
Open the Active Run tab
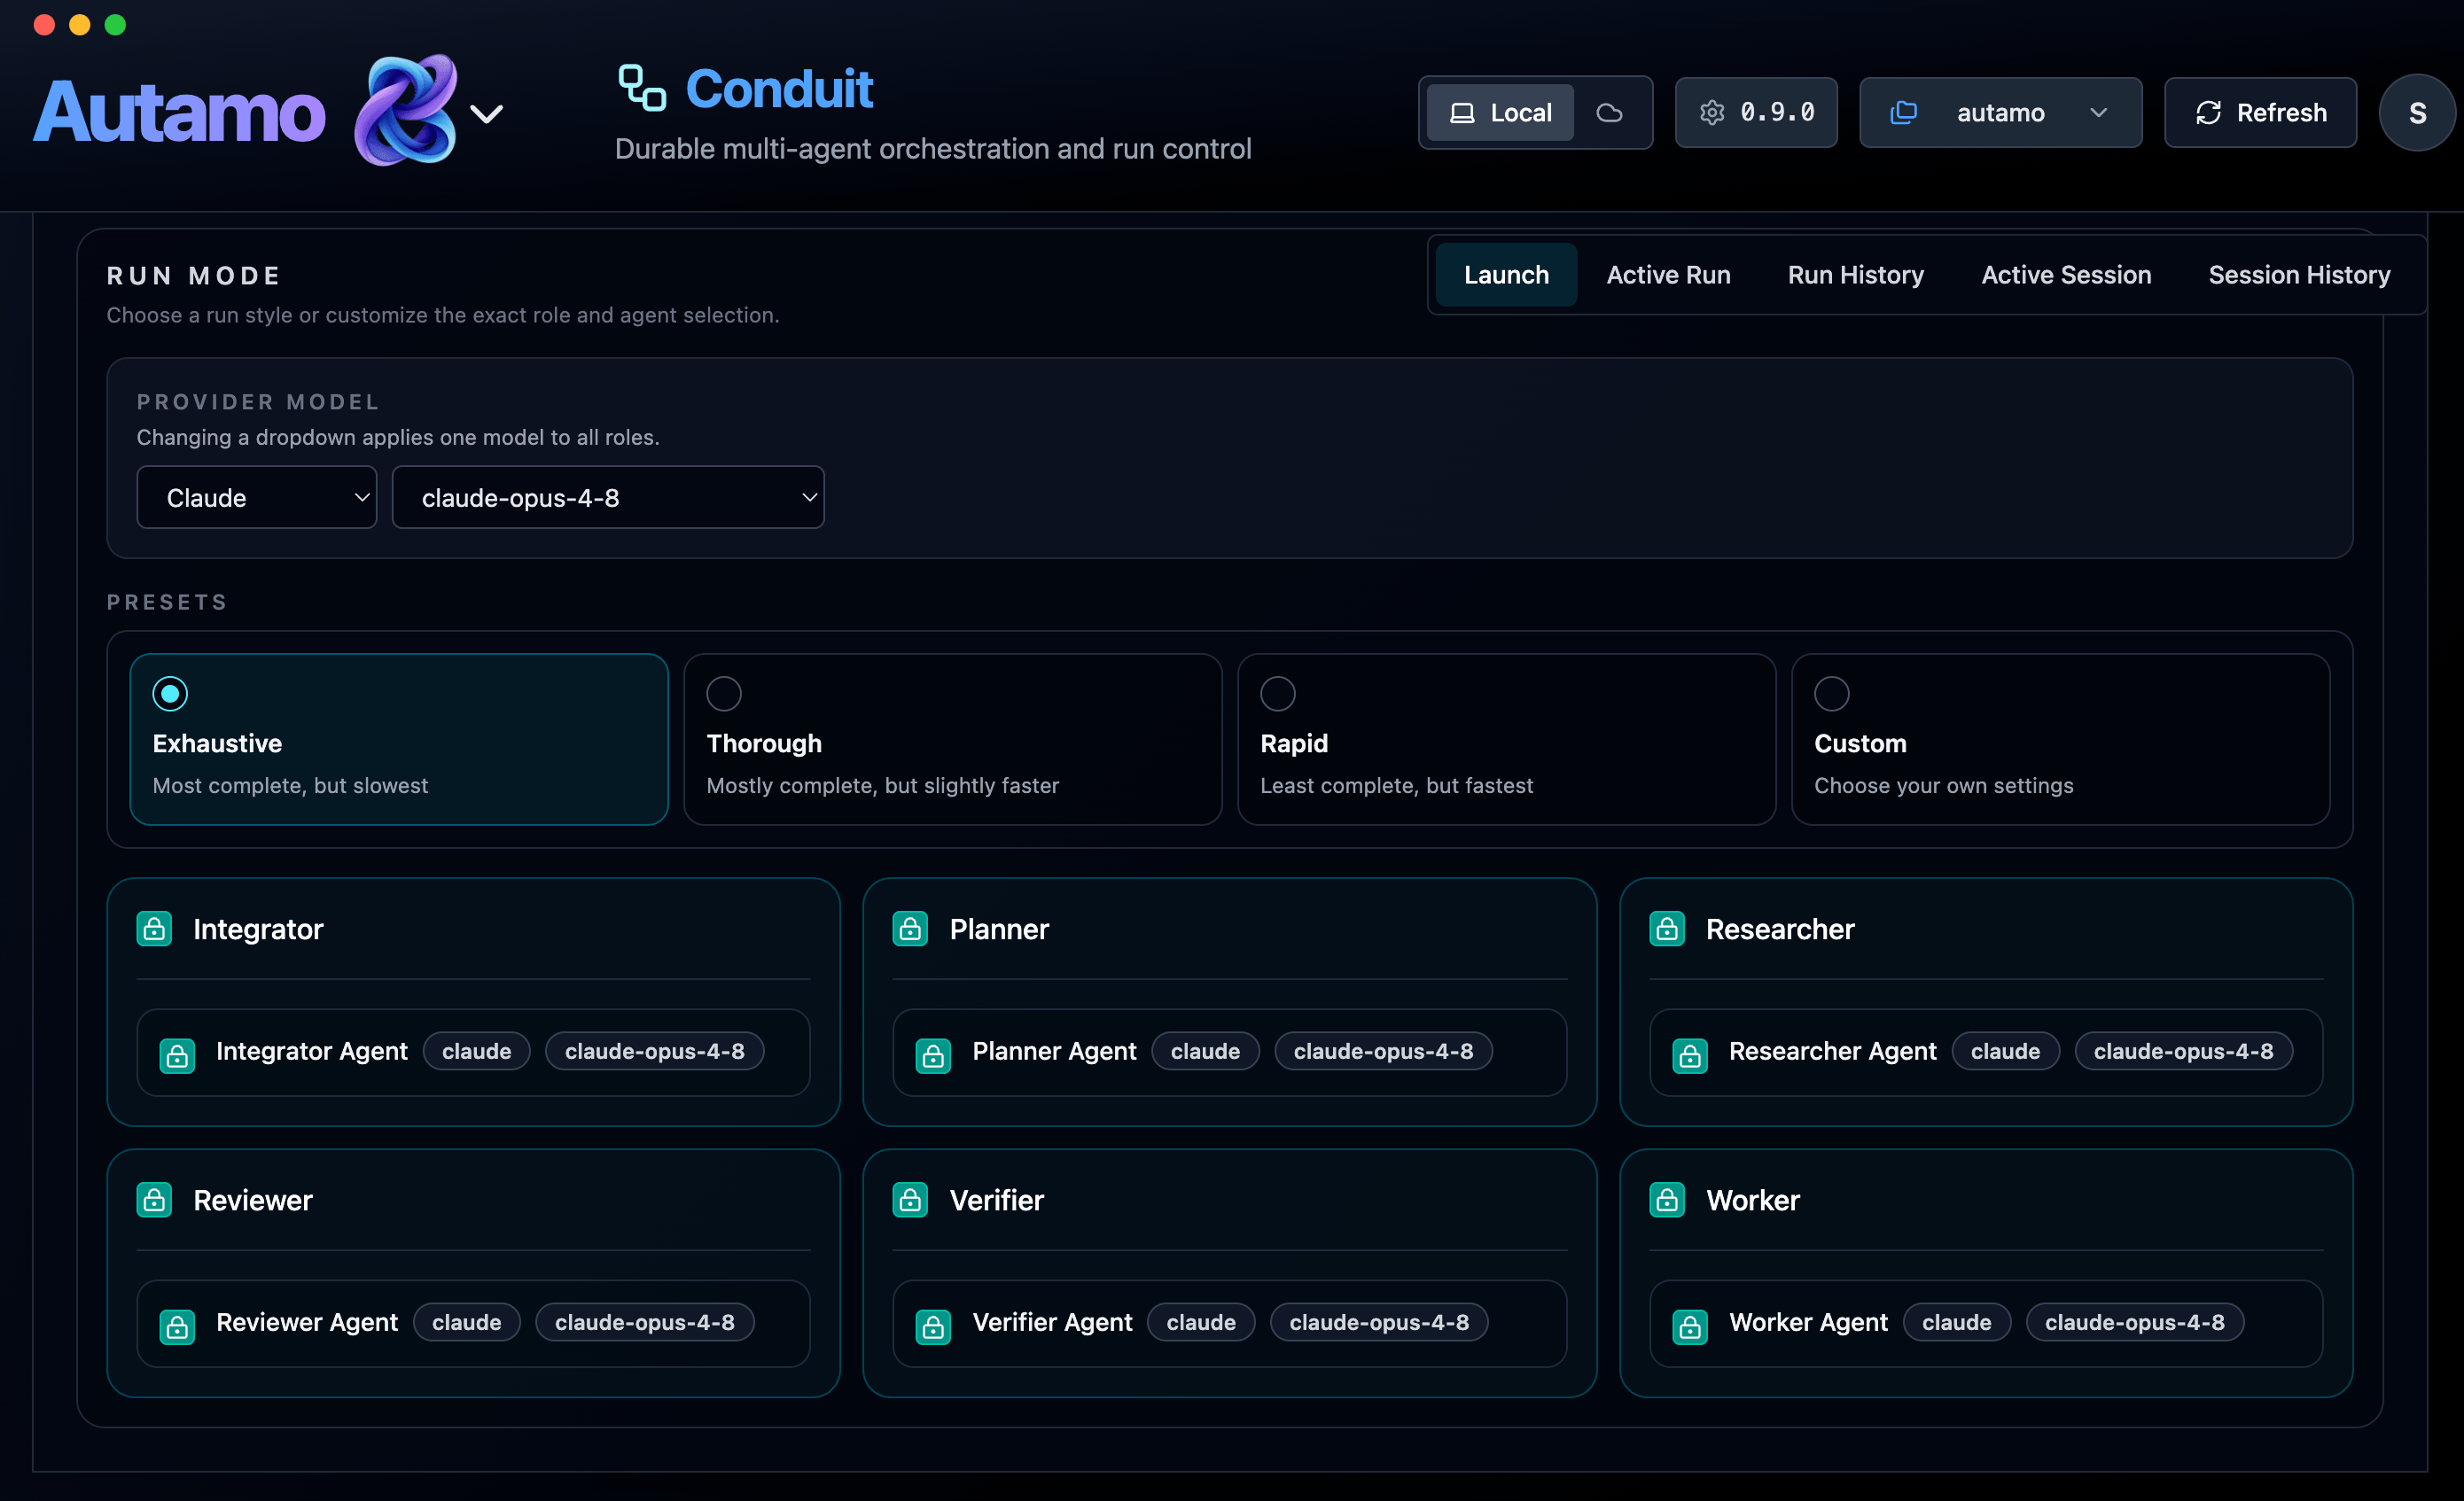1668,274
